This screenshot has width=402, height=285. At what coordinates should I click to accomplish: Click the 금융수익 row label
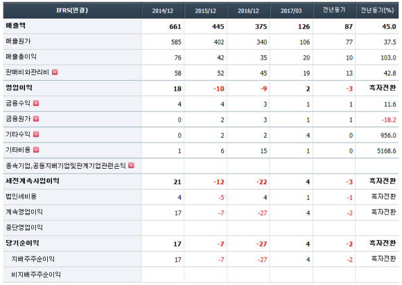[x=18, y=103]
